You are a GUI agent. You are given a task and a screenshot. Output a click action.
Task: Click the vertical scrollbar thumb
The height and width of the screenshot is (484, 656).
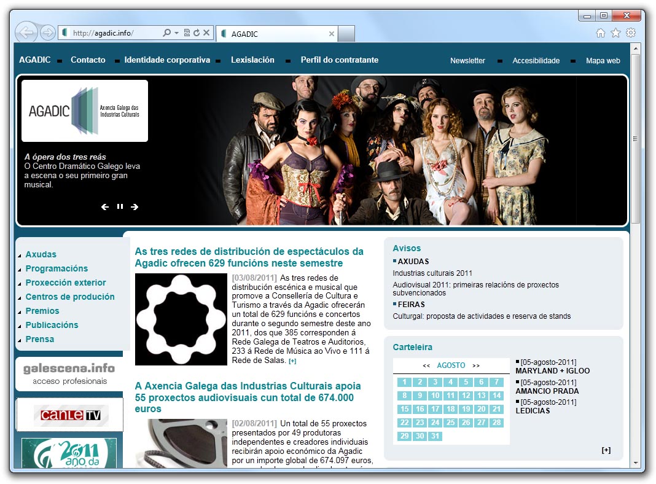[x=636, y=139]
